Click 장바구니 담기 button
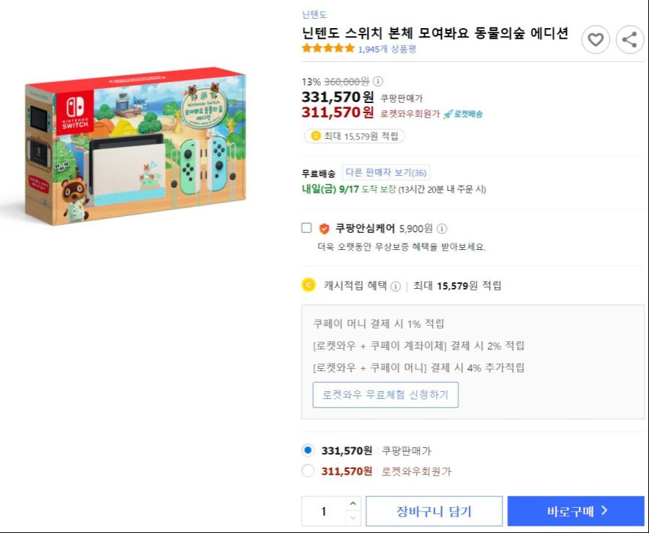 point(434,511)
